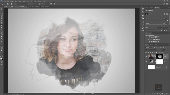Screen dimensions: 170x95
Task: Click layer effects fx icon in Layers panel
Action: 155,94
